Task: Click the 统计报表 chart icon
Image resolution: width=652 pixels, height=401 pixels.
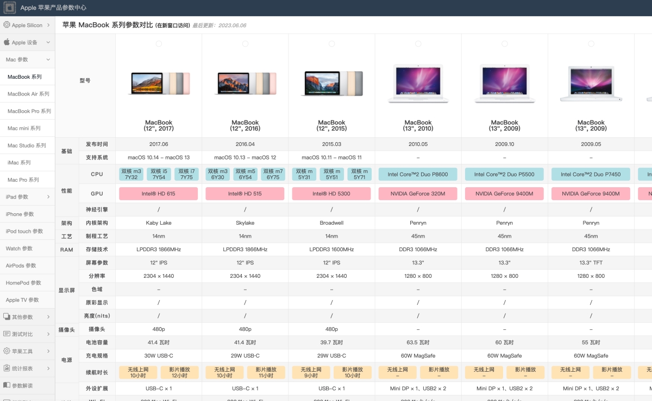Action: point(7,368)
